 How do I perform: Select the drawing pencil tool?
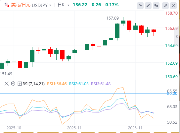coord(148,6)
